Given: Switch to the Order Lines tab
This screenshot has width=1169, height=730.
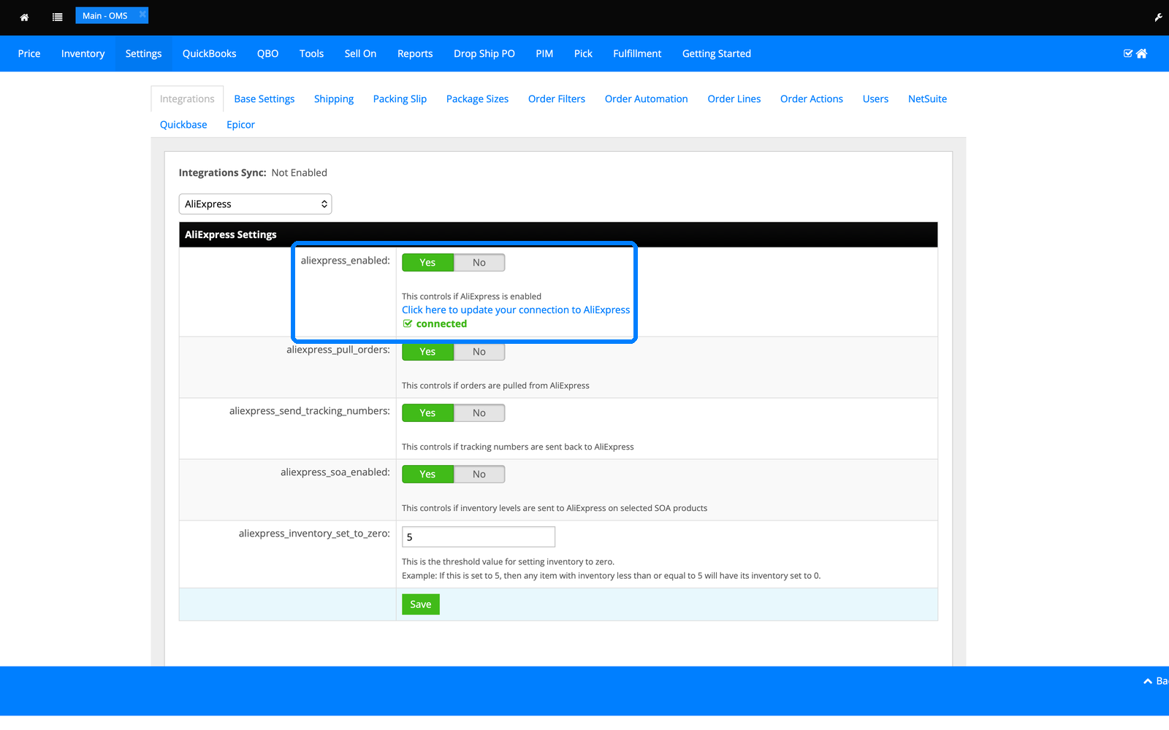Looking at the screenshot, I should 734,99.
